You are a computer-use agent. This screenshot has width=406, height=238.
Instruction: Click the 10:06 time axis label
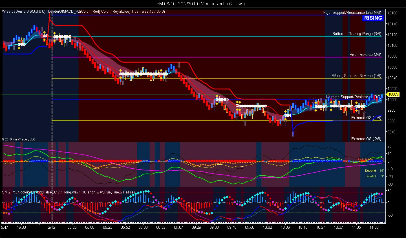coord(285,227)
